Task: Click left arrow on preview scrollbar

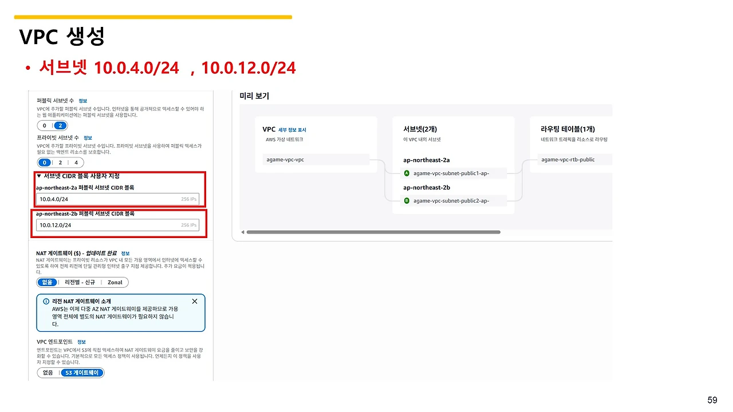Action: pyautogui.click(x=242, y=232)
